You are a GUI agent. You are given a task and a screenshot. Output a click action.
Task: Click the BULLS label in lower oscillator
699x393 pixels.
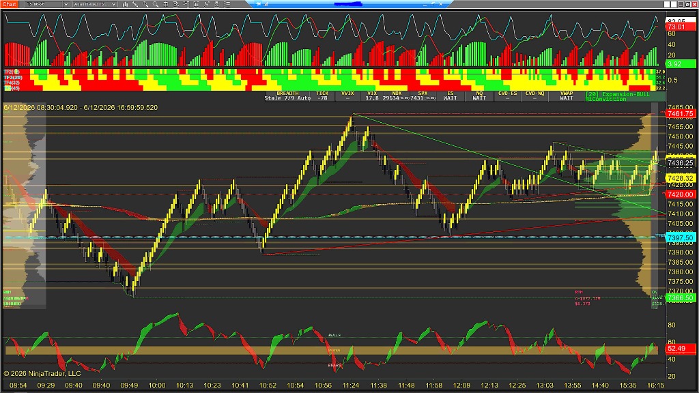click(x=334, y=335)
